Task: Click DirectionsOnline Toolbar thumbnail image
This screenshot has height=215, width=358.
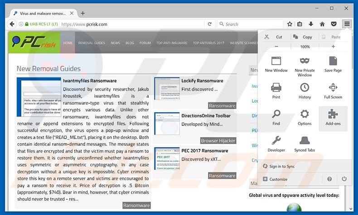Action: tap(167, 124)
